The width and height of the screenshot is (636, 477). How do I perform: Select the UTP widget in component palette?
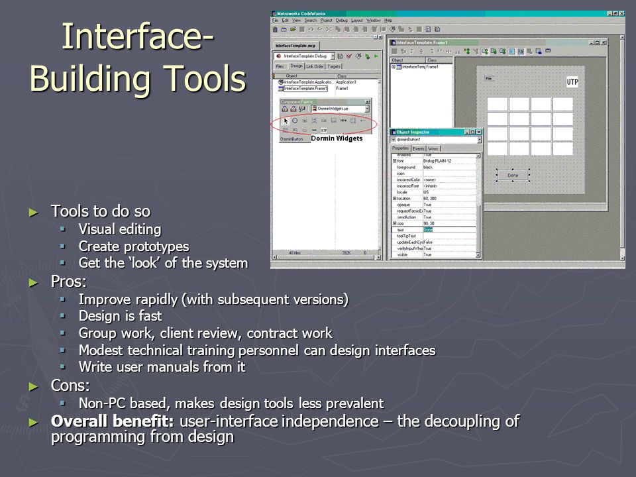[x=324, y=131]
